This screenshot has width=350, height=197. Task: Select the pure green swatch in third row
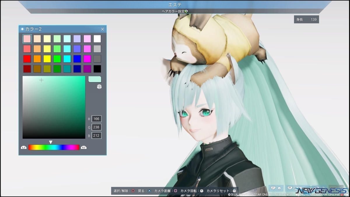(x=57, y=59)
